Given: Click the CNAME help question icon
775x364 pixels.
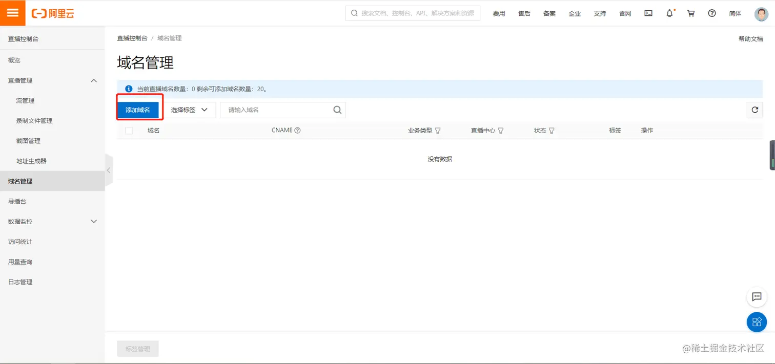Looking at the screenshot, I should click(297, 131).
